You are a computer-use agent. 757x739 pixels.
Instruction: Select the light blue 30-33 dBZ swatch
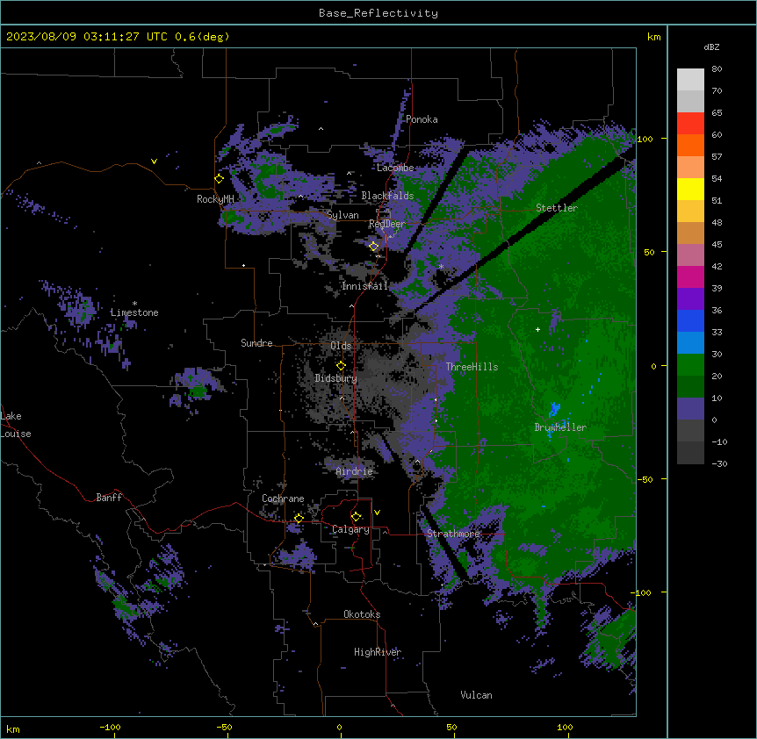coord(690,343)
